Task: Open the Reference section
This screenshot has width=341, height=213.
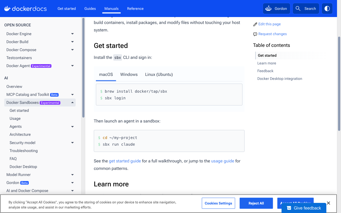Action: pyautogui.click(x=135, y=9)
